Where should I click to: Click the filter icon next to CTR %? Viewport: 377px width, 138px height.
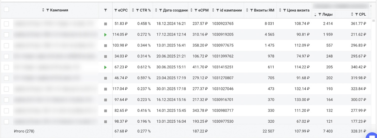point(137,10)
